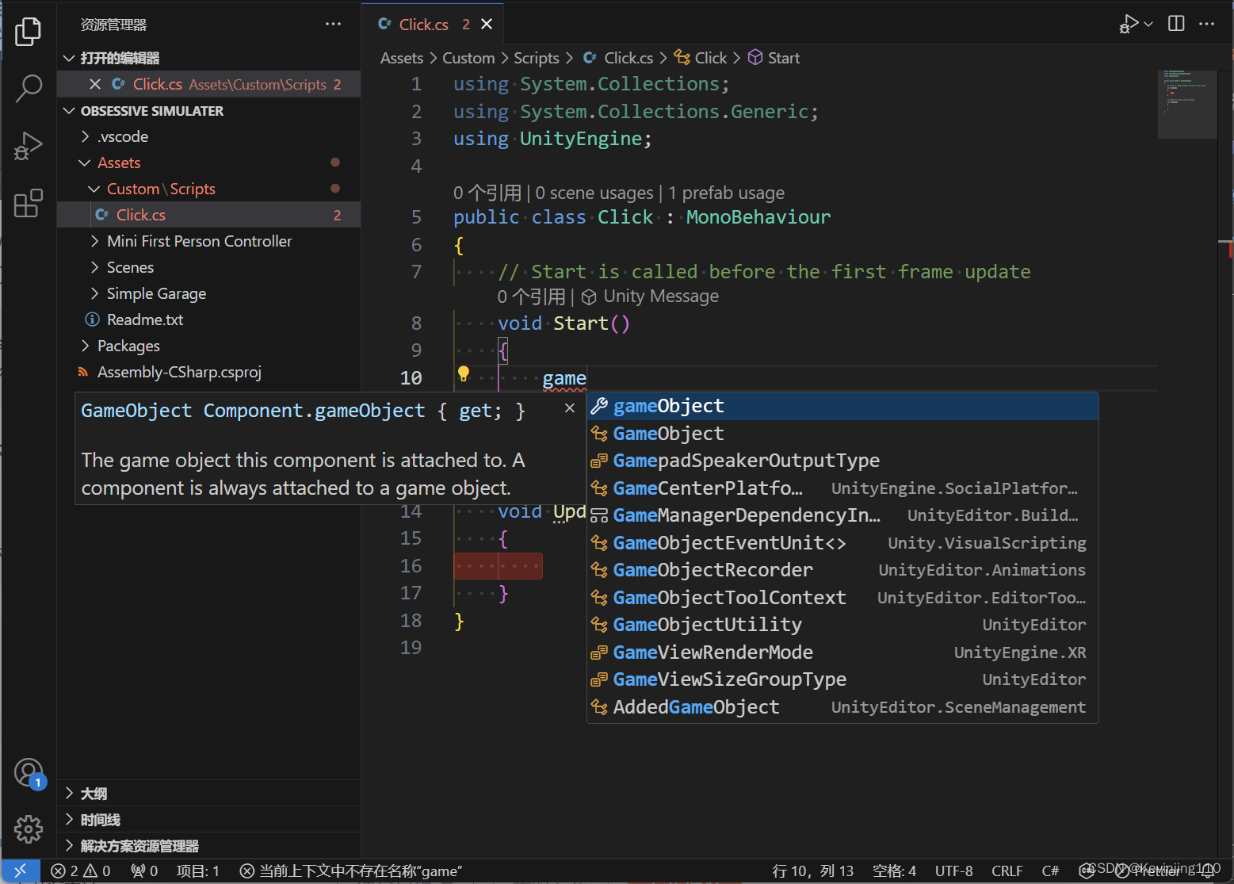Click the quick fix lightbulb on line 10

coord(463,373)
